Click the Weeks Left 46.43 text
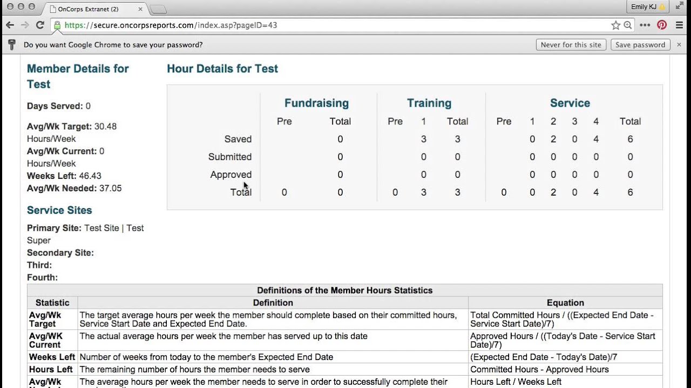 pos(64,176)
